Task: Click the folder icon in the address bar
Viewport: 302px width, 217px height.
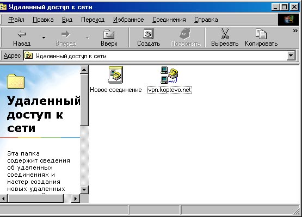Action: [29, 56]
